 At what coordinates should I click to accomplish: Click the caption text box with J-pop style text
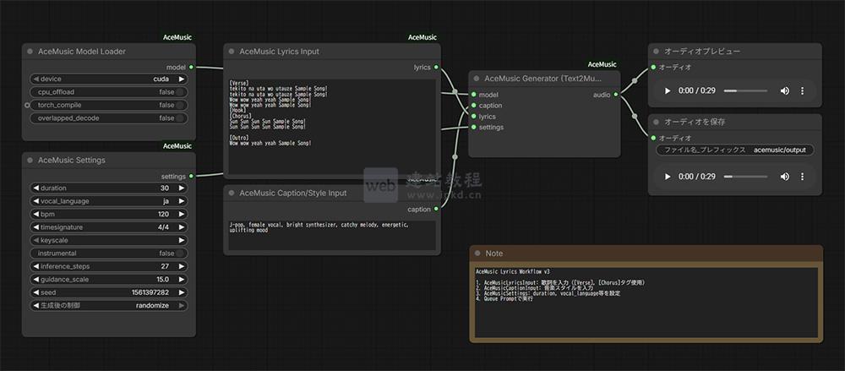click(330, 236)
